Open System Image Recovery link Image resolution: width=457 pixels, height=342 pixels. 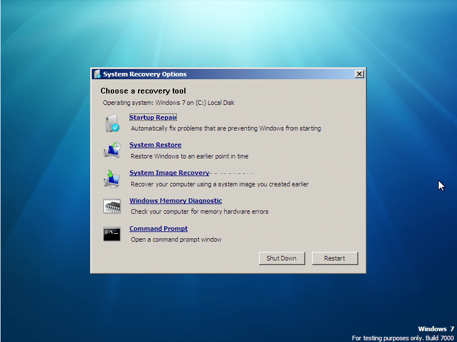click(169, 173)
